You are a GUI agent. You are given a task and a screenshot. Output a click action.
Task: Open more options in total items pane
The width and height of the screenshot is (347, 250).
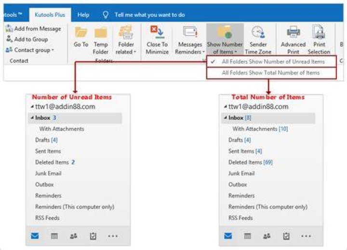pos(306,236)
